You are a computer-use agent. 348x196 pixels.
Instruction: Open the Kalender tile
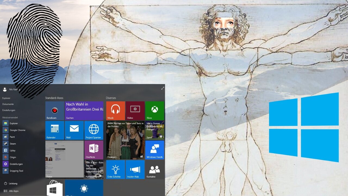(55, 130)
